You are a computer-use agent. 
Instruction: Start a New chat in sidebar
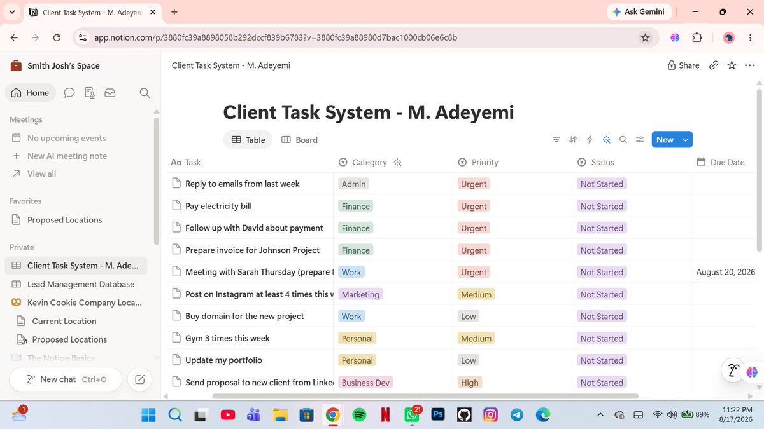(66, 379)
